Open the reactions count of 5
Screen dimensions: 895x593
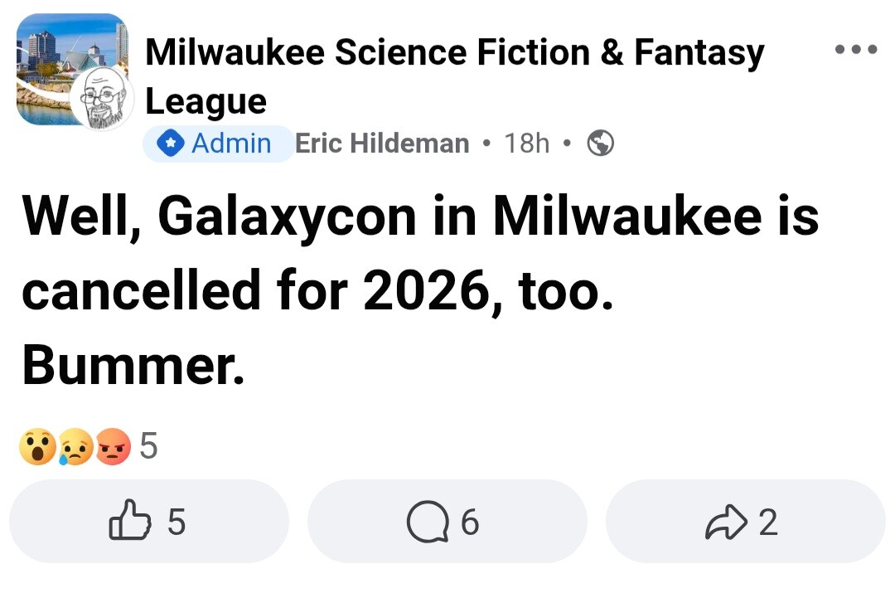pyautogui.click(x=148, y=448)
